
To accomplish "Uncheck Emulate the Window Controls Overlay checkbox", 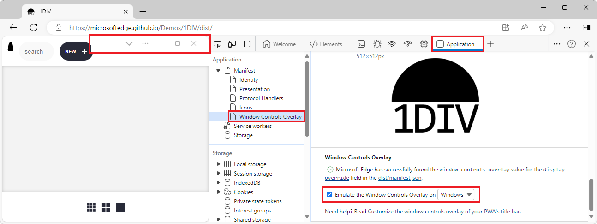I will coord(329,195).
